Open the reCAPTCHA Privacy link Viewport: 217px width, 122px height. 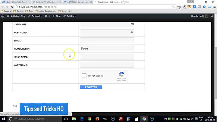(119, 81)
